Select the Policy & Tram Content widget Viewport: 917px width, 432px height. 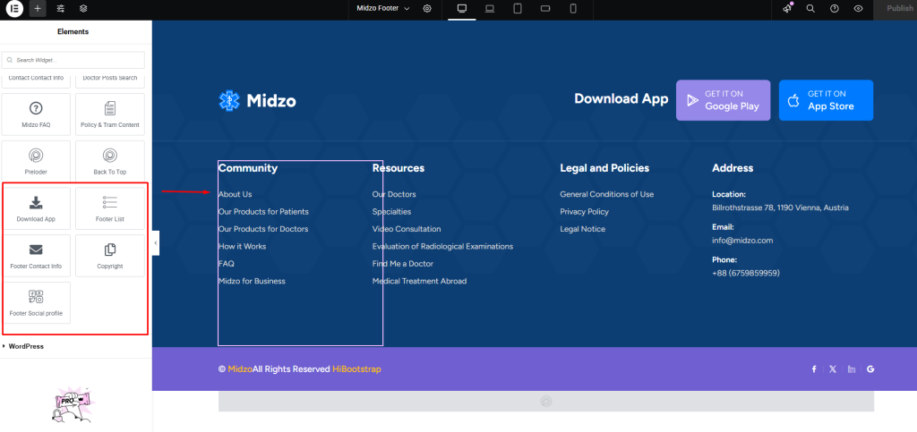tap(110, 114)
